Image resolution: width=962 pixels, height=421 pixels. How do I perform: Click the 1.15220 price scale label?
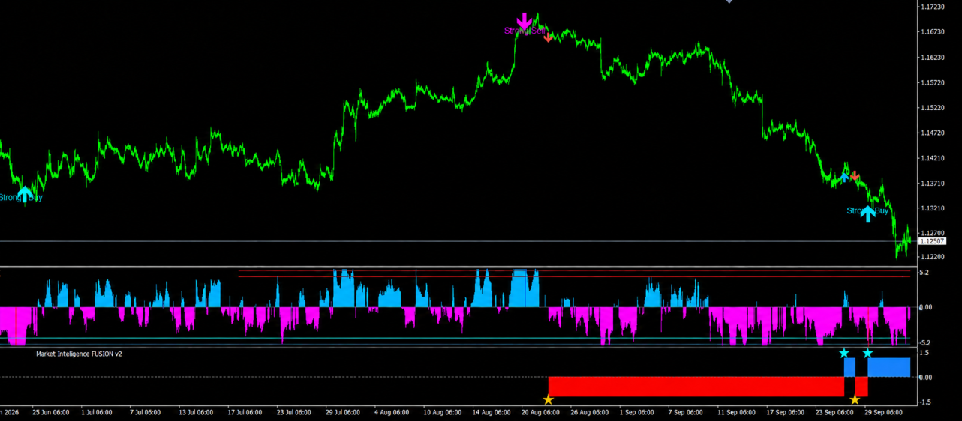[x=933, y=108]
